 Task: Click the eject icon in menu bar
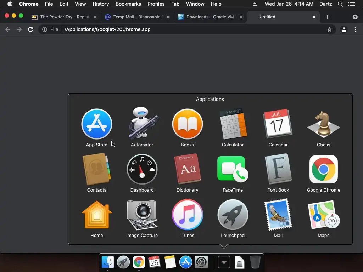[x=255, y=4]
